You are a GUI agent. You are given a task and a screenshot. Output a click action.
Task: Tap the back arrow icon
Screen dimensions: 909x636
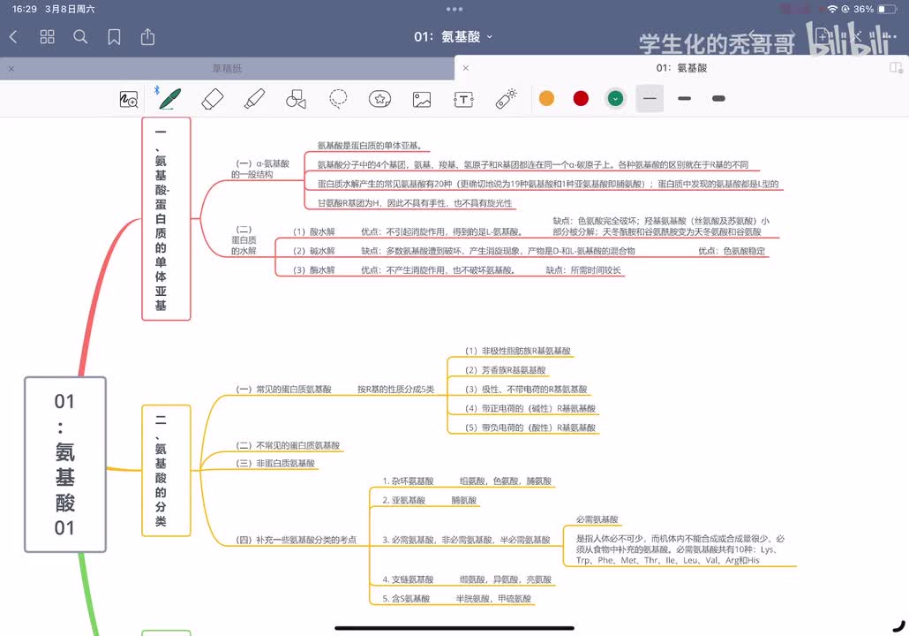14,37
